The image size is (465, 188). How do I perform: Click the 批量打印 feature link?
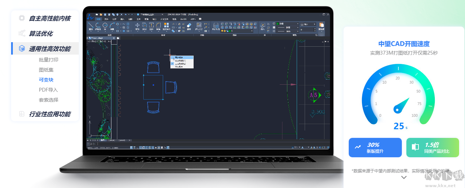pyautogui.click(x=49, y=60)
